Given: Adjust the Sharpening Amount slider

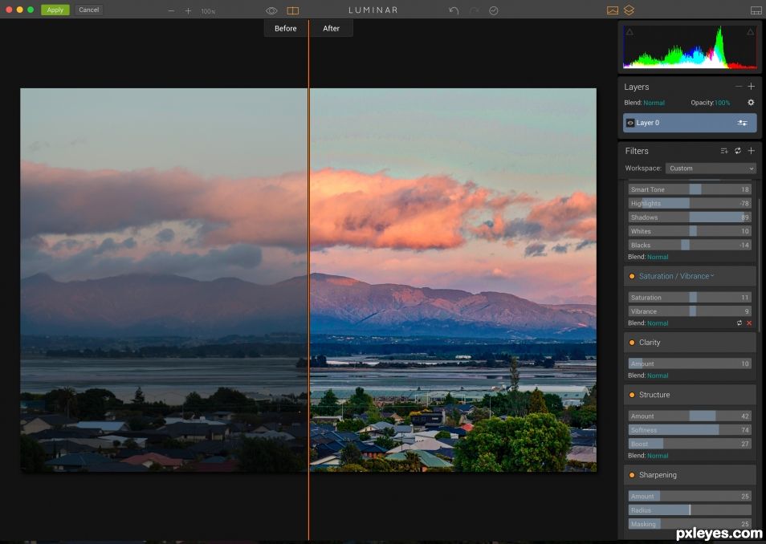Looking at the screenshot, I should pos(690,496).
